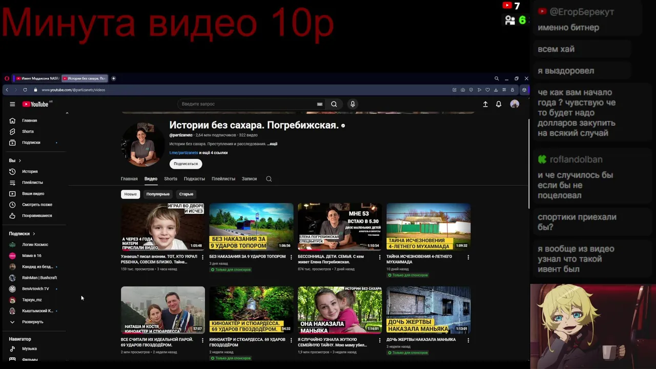The height and width of the screenshot is (369, 656).
Task: Switch to the channel Главная tab
Action: (129, 179)
